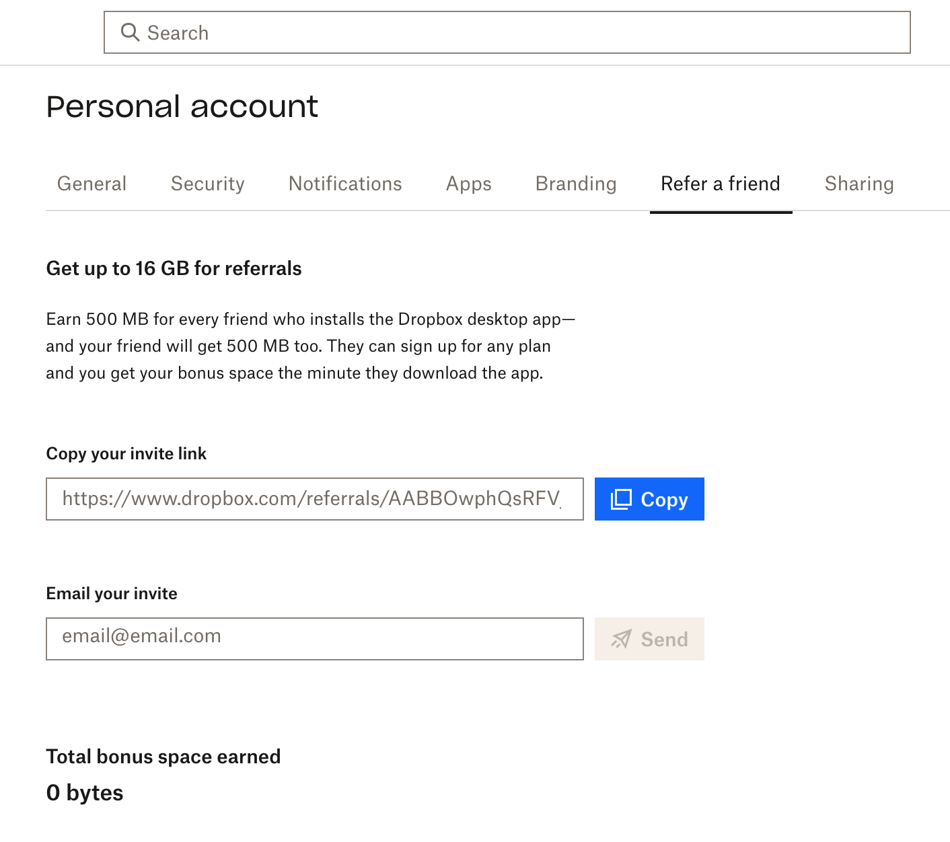The image size is (950, 842).
Task: Open the Sharing tab
Action: coord(859,184)
